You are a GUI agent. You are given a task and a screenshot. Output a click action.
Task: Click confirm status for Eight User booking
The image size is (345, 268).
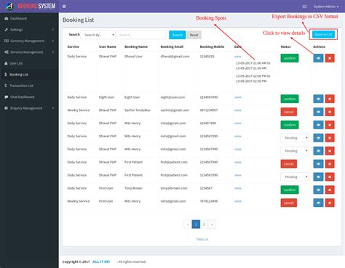290,99
